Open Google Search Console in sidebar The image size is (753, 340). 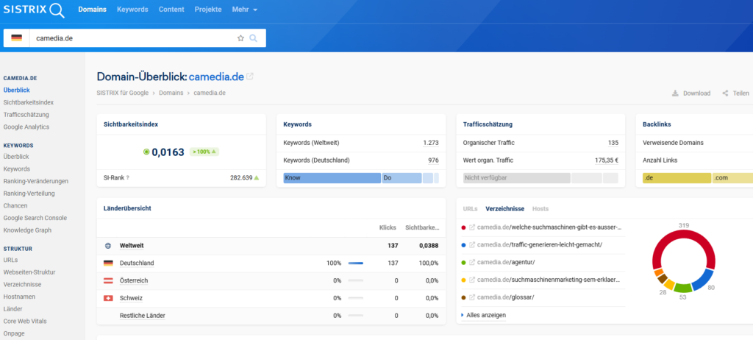(x=35, y=218)
